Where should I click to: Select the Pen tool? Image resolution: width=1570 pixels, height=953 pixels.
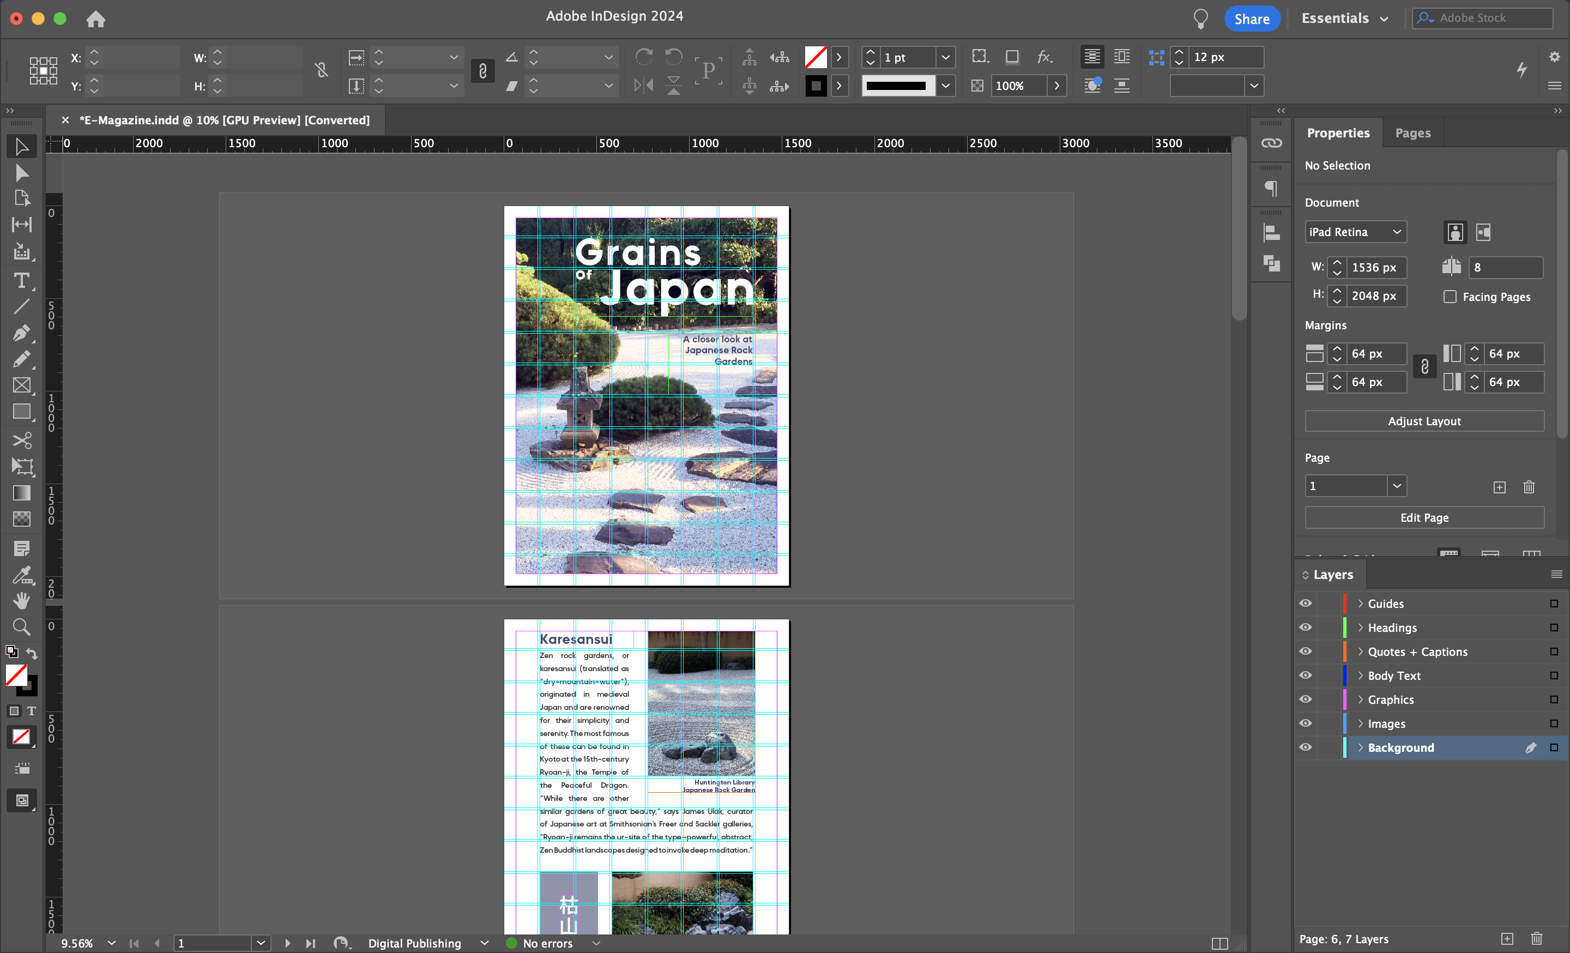tap(22, 333)
